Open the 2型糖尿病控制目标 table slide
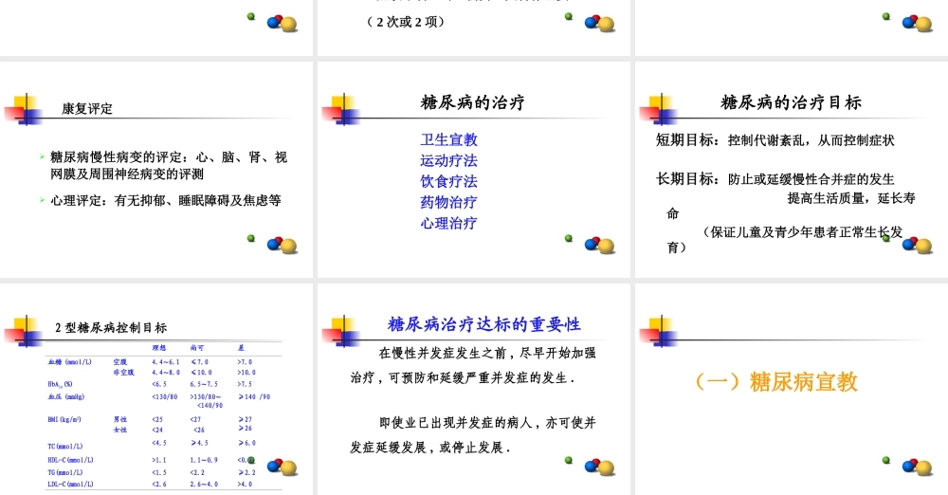 (156, 389)
